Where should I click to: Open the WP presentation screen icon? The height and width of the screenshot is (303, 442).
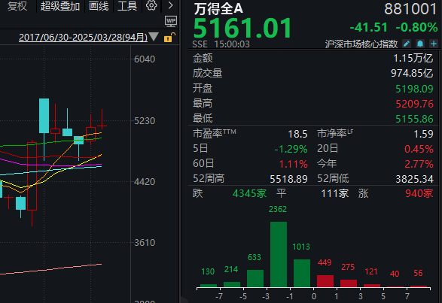171,21
